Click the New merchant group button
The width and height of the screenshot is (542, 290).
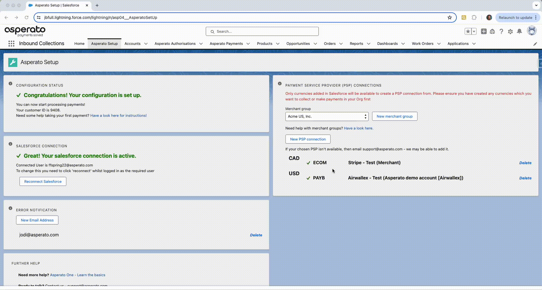395,117
